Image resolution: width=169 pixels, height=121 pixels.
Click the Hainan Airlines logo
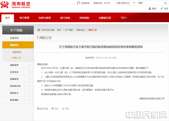[15, 5]
